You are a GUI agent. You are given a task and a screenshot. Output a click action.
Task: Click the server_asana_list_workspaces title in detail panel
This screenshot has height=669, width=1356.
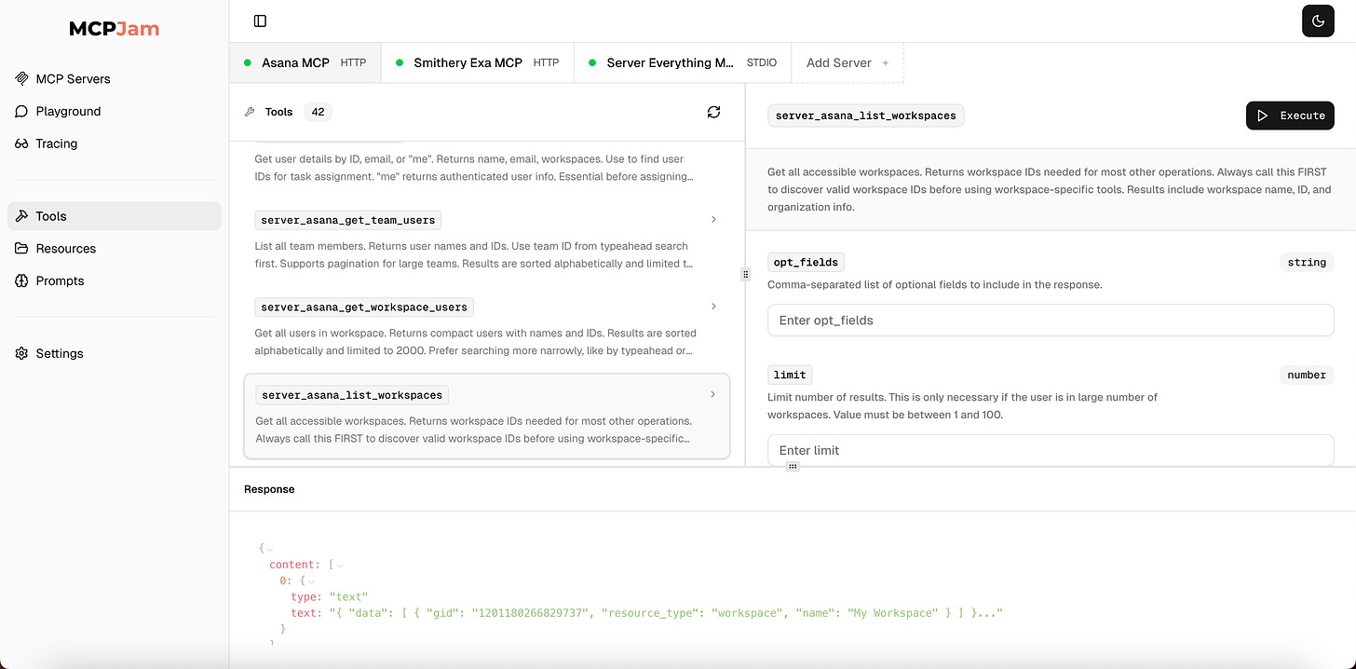tap(866, 116)
